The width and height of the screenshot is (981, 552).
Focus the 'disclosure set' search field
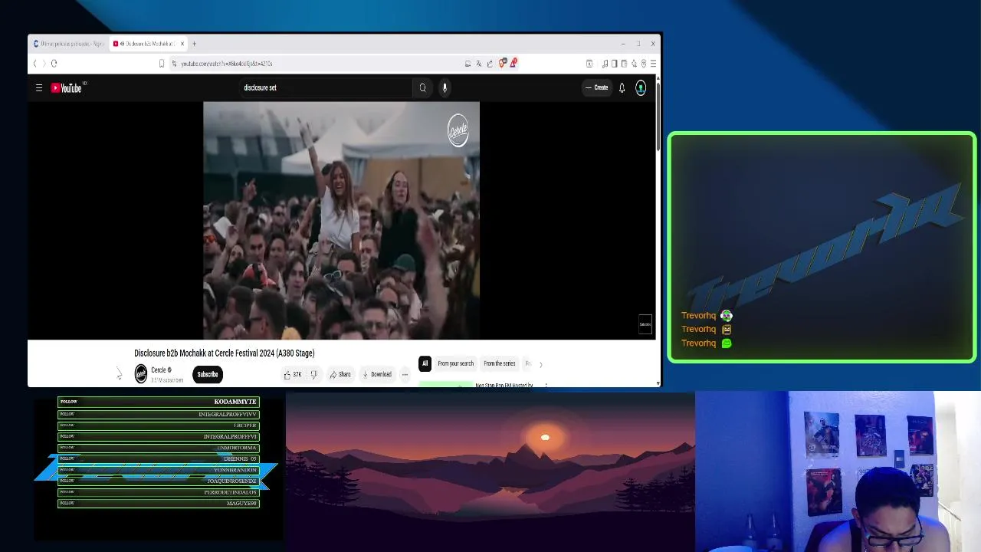click(x=325, y=87)
